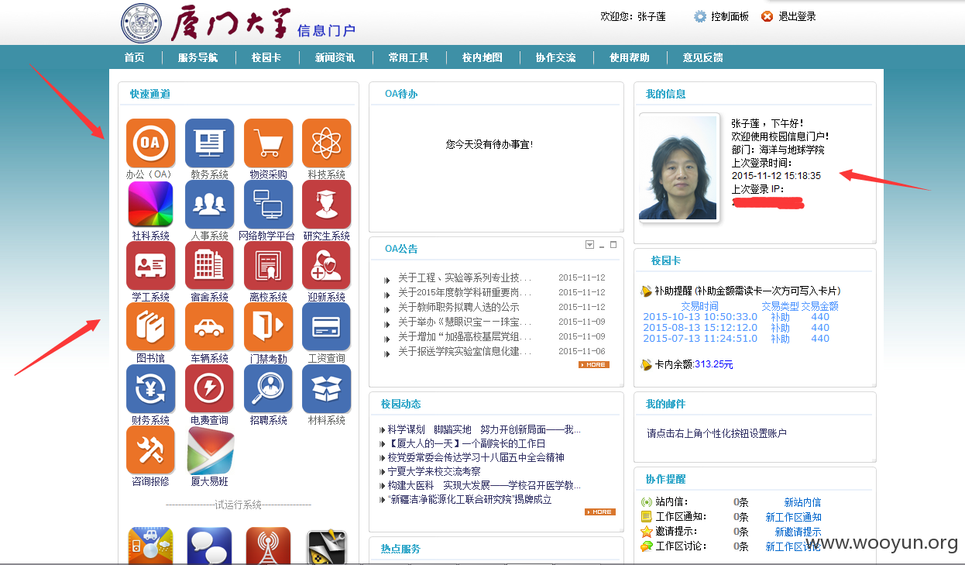Open the 图书馆 library icon
Image resolution: width=965 pixels, height=565 pixels.
coord(150,326)
